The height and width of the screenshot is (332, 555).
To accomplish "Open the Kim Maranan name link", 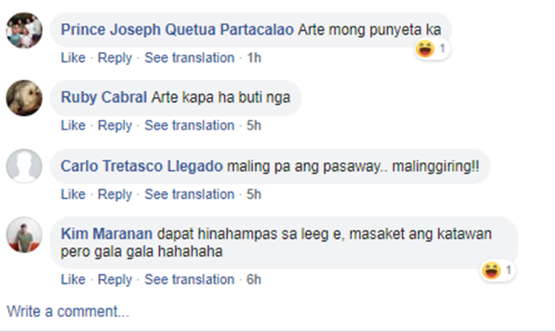I will 107,234.
